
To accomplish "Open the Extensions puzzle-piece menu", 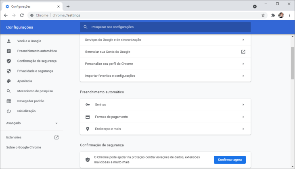I will click(273, 15).
